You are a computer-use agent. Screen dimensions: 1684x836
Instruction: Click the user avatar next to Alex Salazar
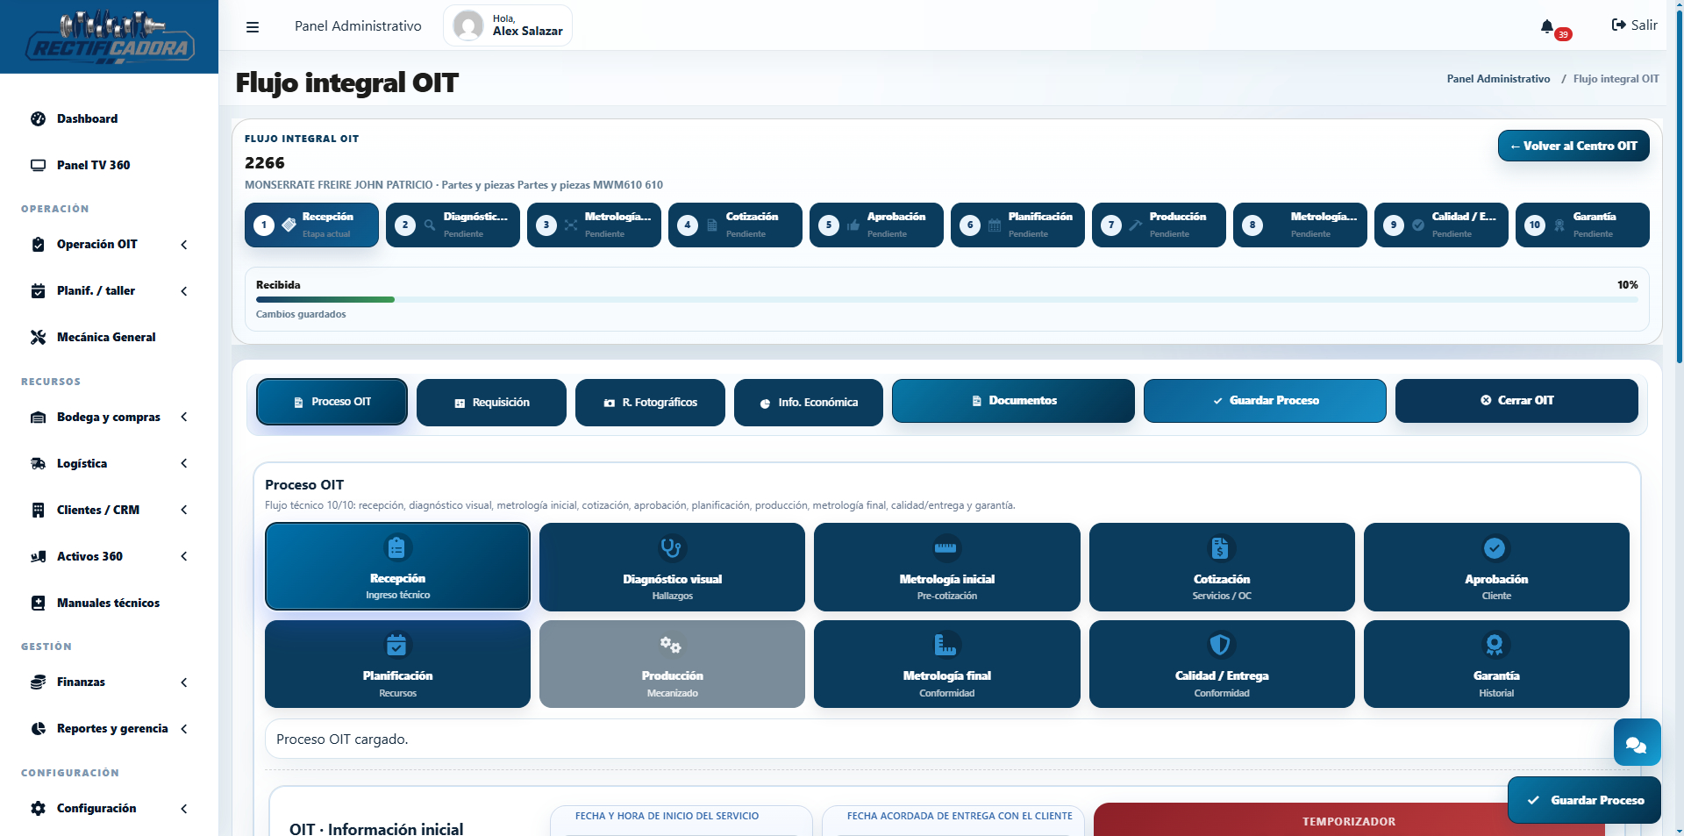pos(468,25)
